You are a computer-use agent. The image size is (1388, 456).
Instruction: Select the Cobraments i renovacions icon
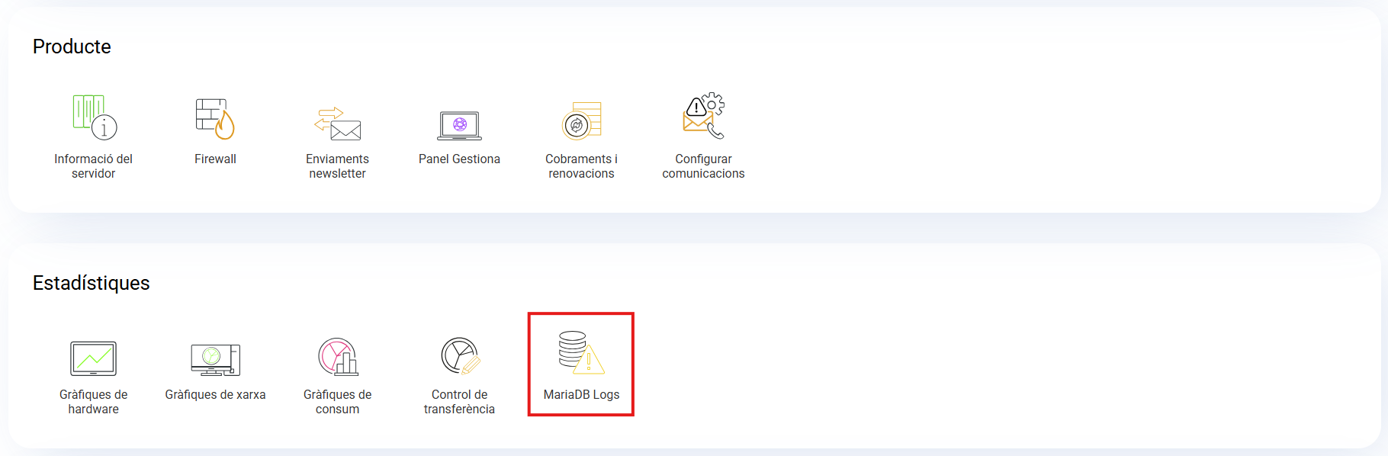click(581, 120)
